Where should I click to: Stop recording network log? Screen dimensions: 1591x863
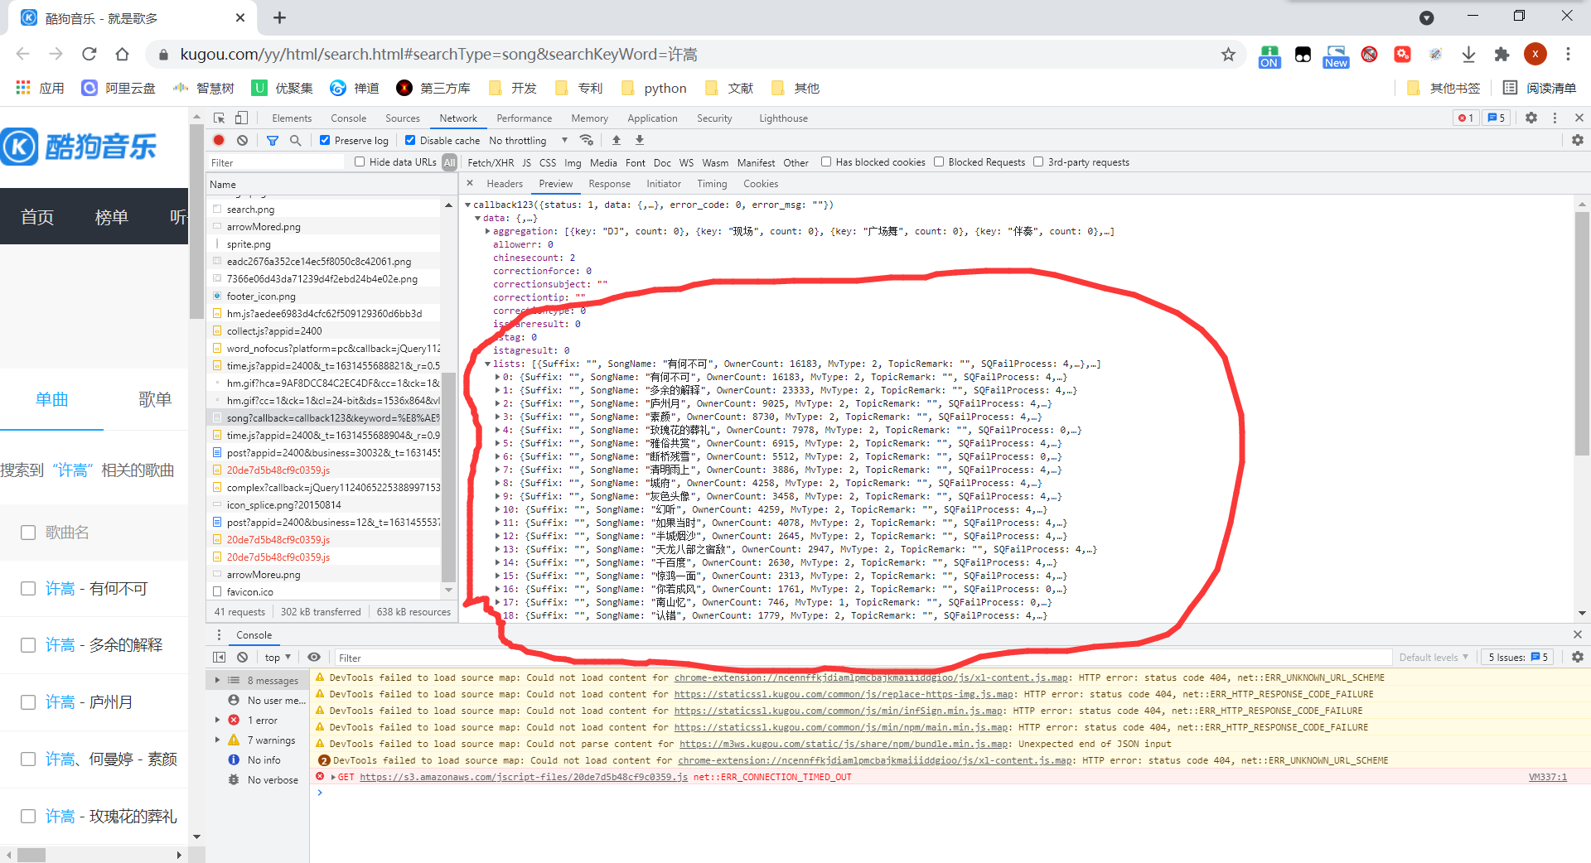[219, 140]
